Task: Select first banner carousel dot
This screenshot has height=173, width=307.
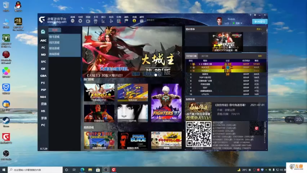Action: pos(156,75)
